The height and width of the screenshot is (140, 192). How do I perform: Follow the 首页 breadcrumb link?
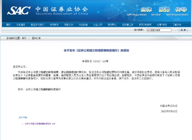pyautogui.click(x=24, y=38)
